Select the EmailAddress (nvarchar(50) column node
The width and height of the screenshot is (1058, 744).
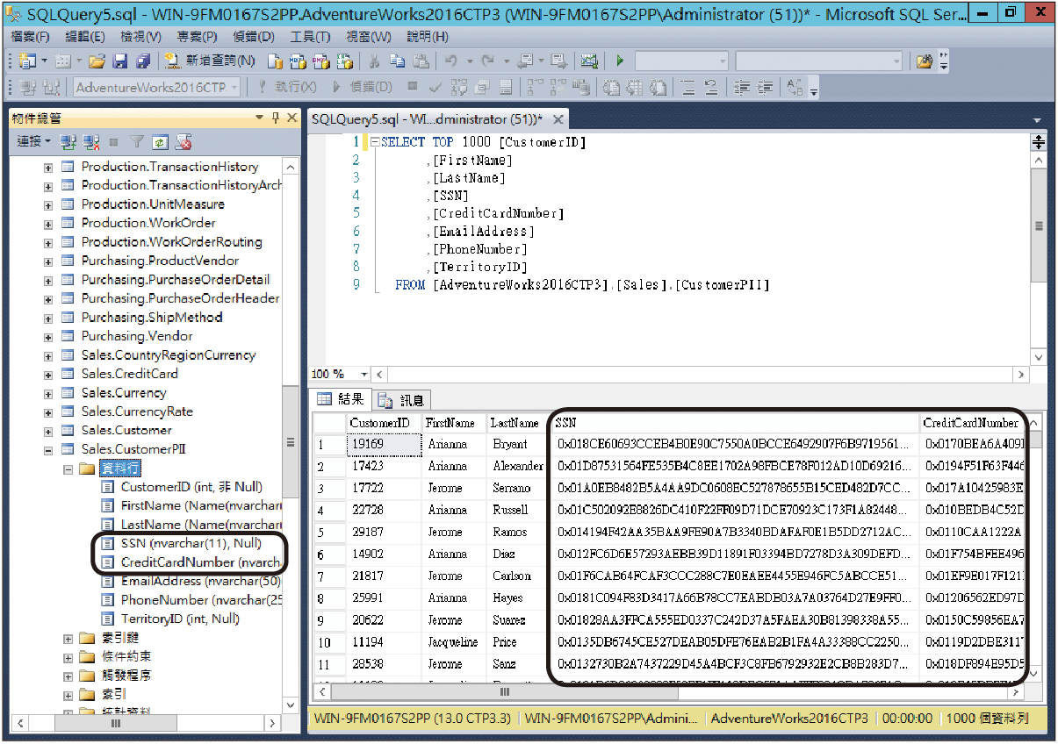coord(201,581)
